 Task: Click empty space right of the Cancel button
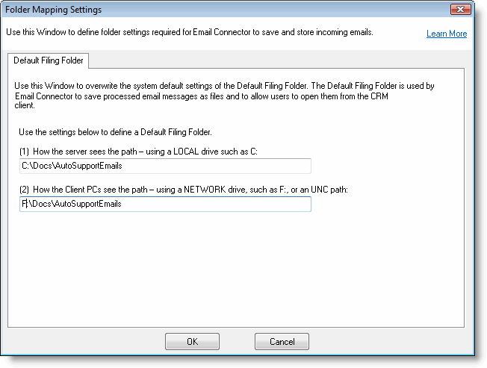click(388, 341)
